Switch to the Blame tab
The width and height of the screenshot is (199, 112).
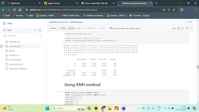point(71,28)
